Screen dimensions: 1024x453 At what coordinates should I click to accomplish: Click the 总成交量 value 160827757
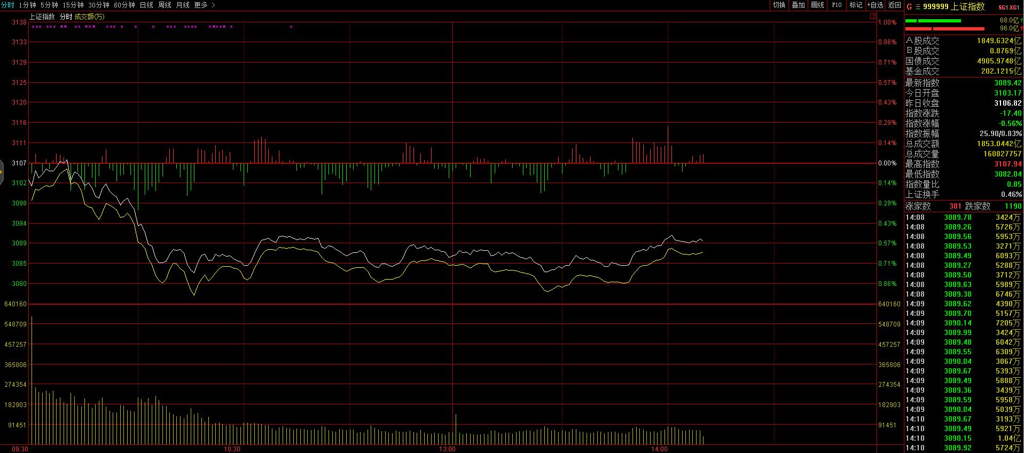pos(1002,154)
